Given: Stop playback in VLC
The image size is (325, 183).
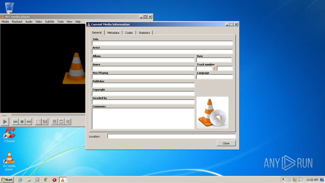Looking at the screenshot, I should 22,122.
